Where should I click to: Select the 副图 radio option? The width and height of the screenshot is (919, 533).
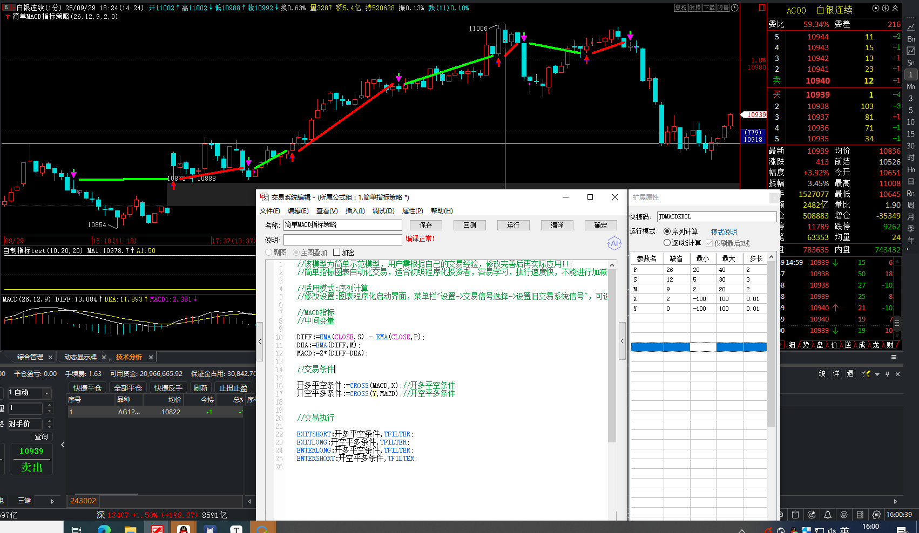[269, 252]
